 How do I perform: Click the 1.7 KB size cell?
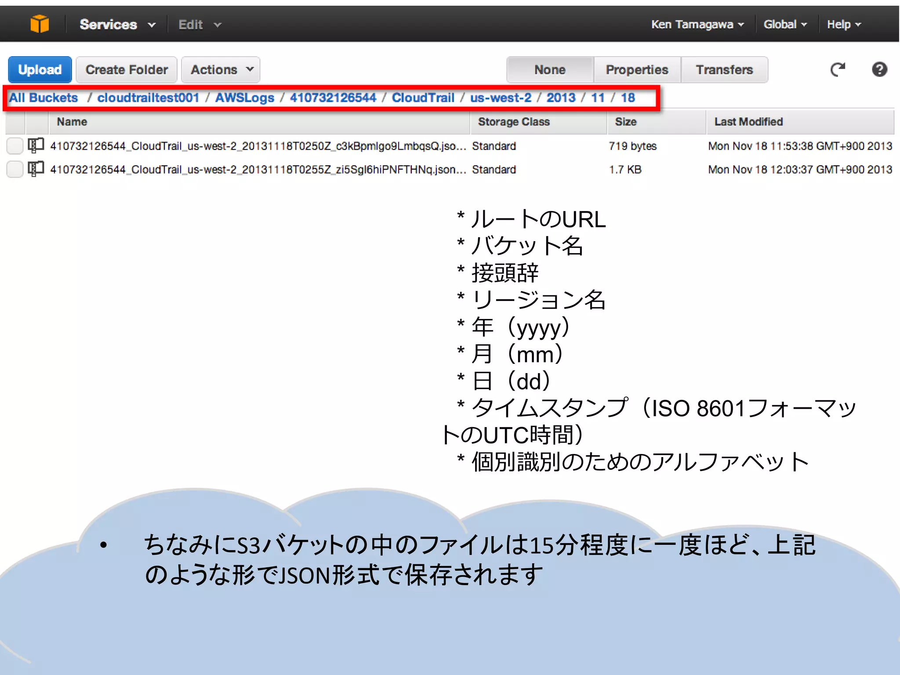pyautogui.click(x=625, y=170)
